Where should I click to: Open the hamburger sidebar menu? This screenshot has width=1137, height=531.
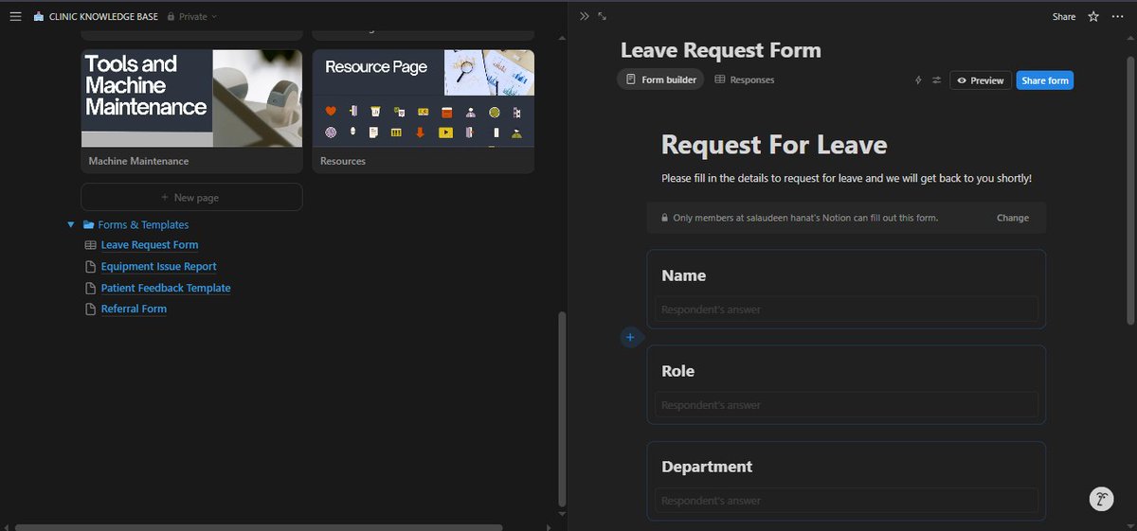pyautogui.click(x=15, y=16)
